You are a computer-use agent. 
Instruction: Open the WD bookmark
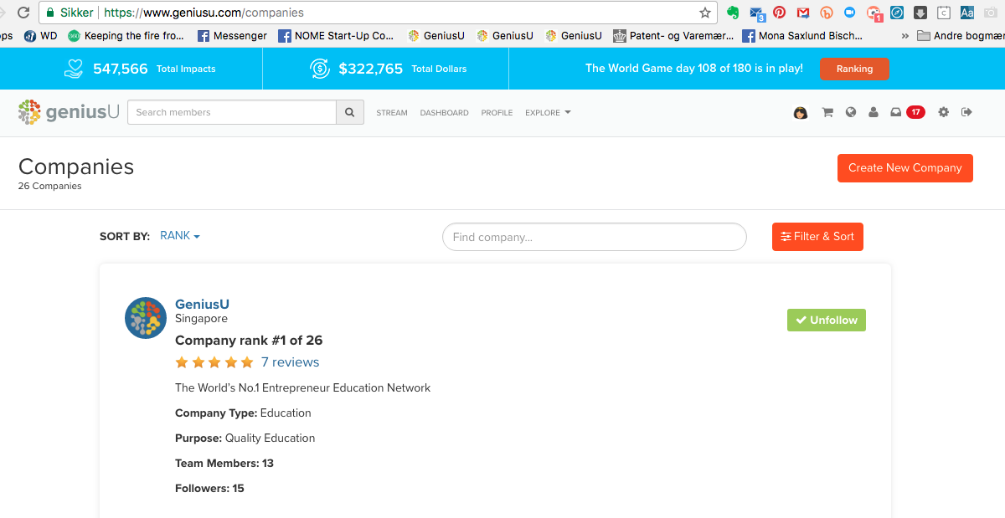[x=42, y=36]
